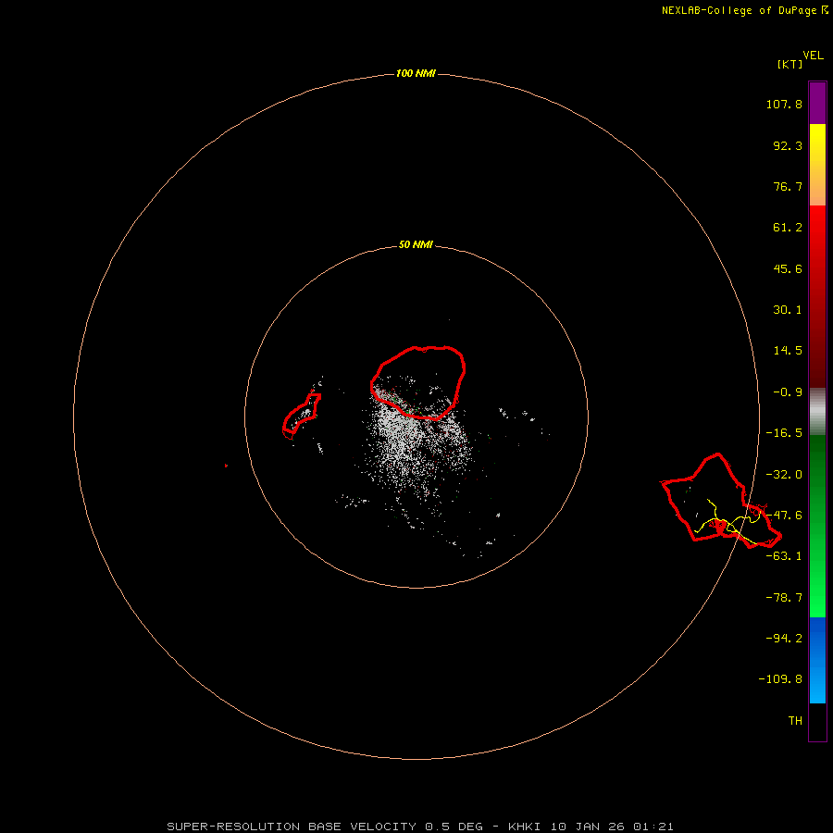The width and height of the screenshot is (833, 833).
Task: Pick the yellow-orange segment of the color bar
Action: click(817, 165)
